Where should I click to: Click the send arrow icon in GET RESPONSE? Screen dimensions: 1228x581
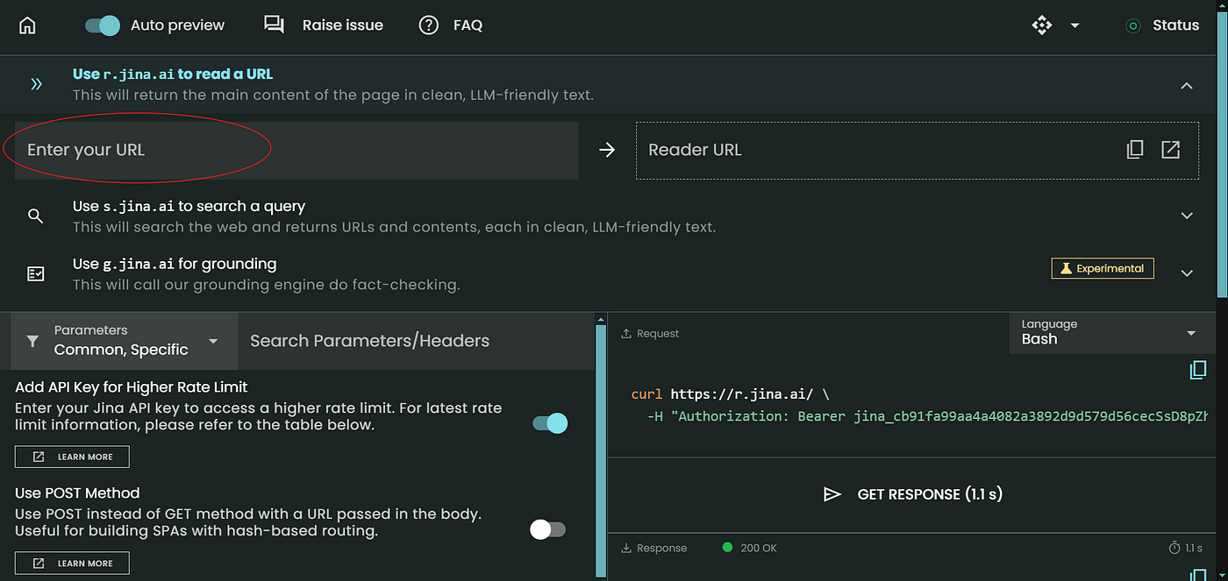click(832, 495)
